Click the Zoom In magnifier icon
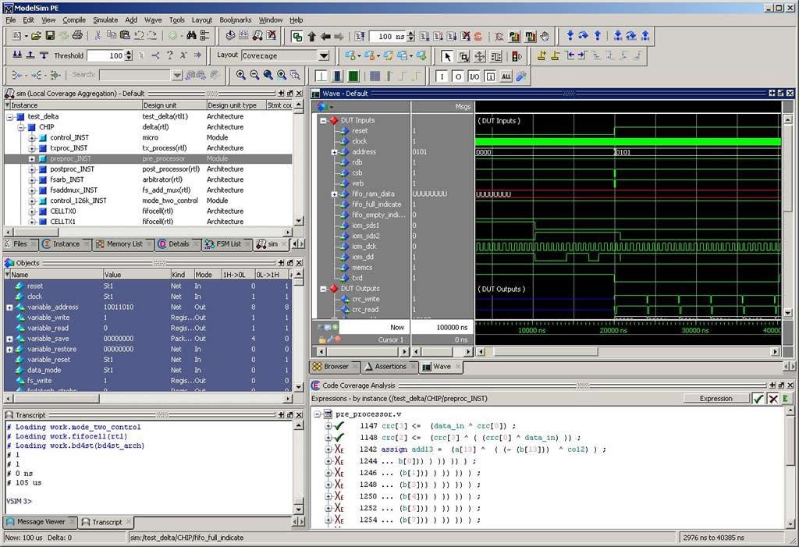This screenshot has height=547, width=799. [241, 75]
